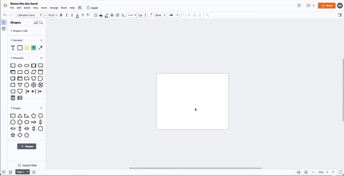Screen dimensions: 344x176
Task: Open the fill color bucket tool
Action: (101, 15)
